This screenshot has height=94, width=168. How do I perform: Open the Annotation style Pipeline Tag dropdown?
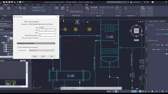point(42,50)
